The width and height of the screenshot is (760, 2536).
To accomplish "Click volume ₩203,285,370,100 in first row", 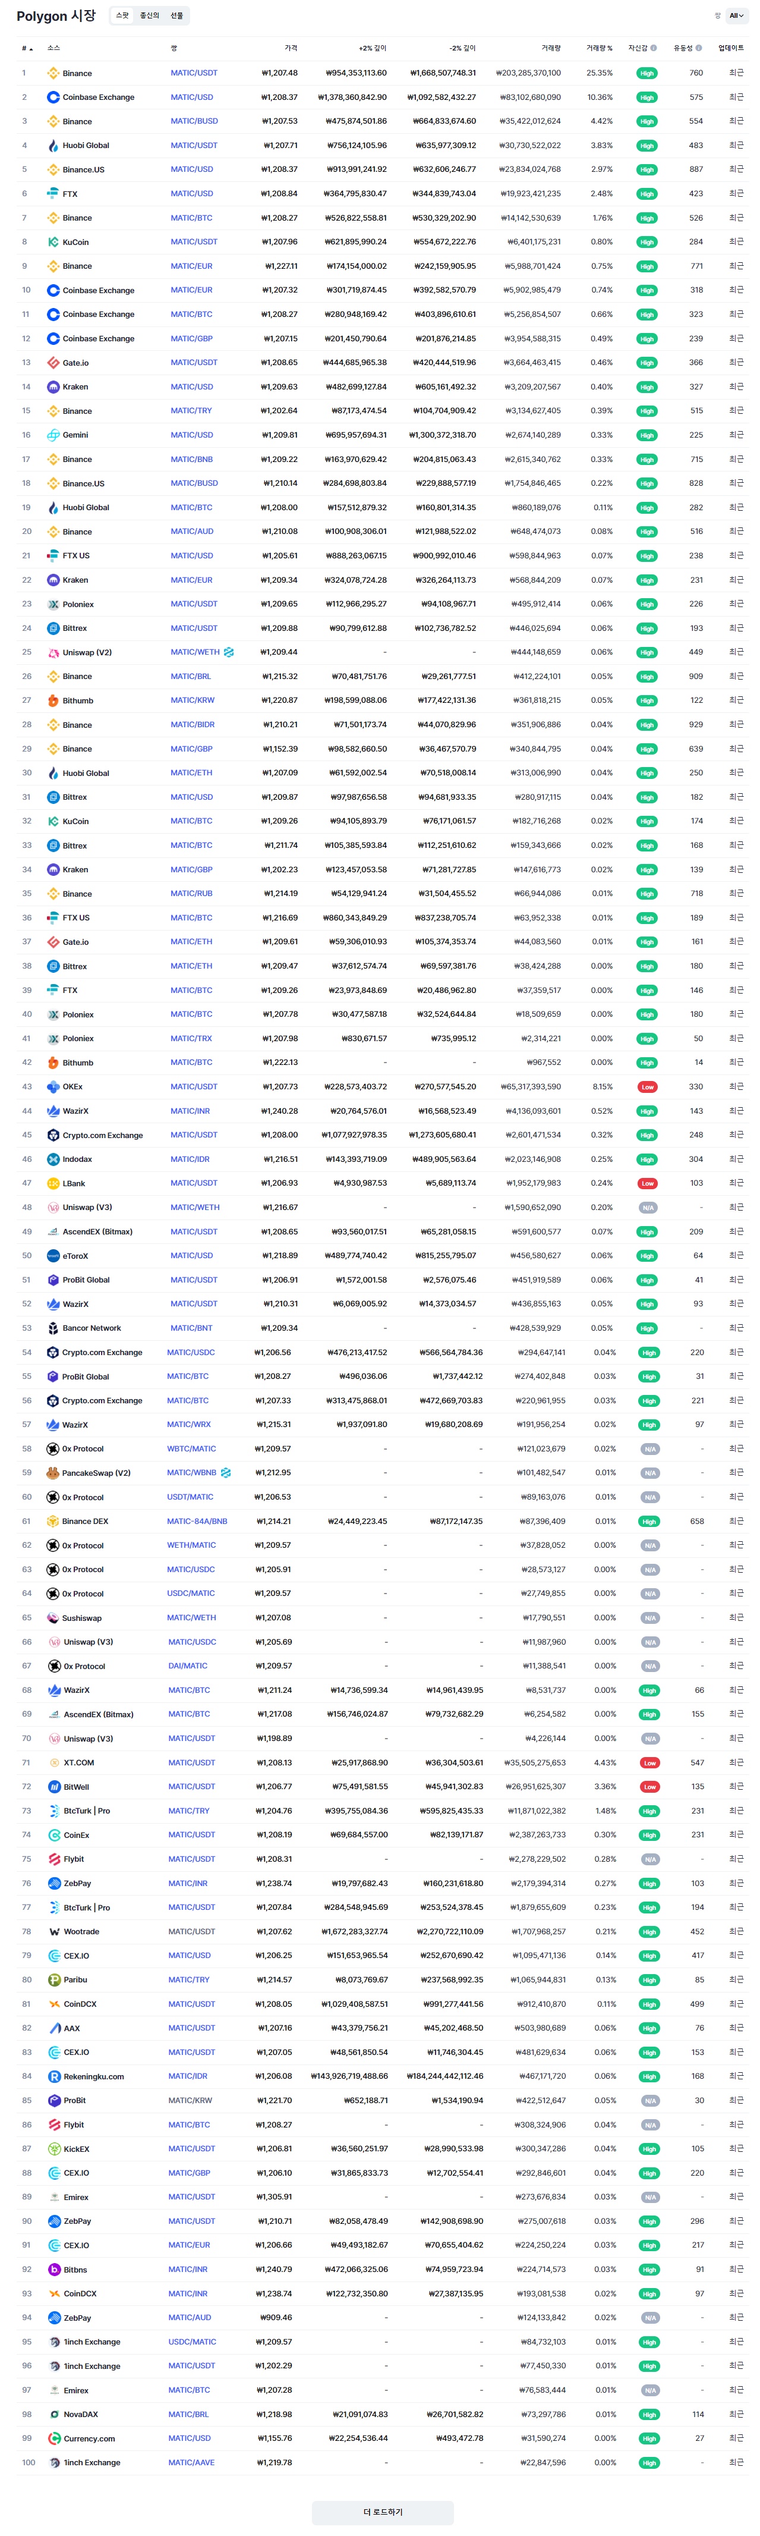I will [529, 73].
